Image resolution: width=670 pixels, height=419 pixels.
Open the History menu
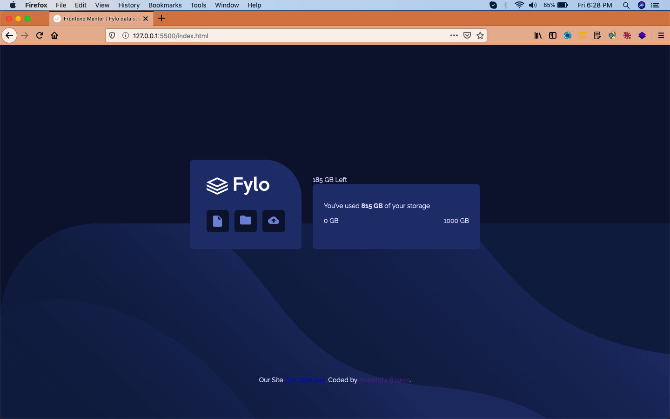[129, 5]
